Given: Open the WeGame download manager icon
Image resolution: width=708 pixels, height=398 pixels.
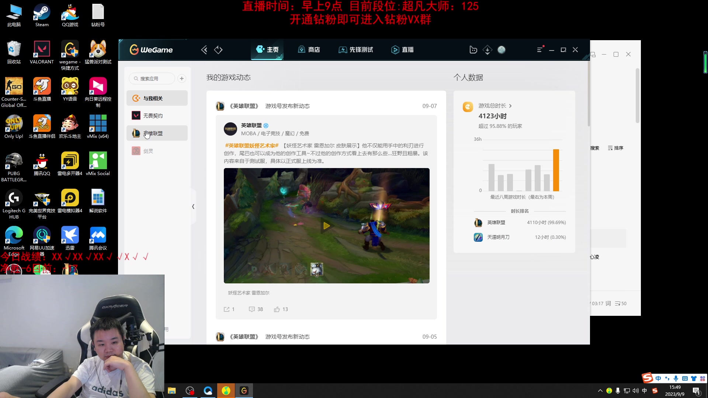Looking at the screenshot, I should [487, 50].
